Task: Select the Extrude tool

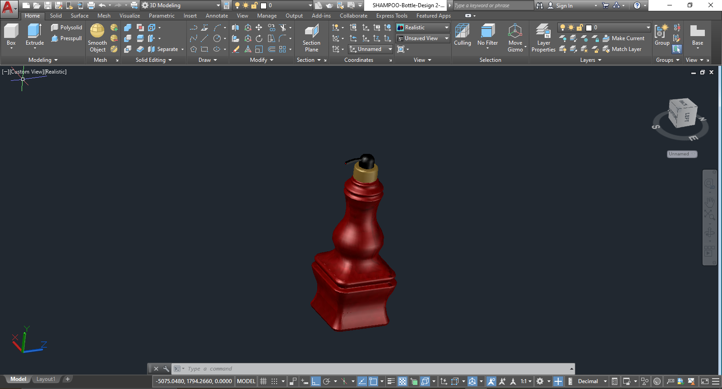Action: pyautogui.click(x=35, y=35)
